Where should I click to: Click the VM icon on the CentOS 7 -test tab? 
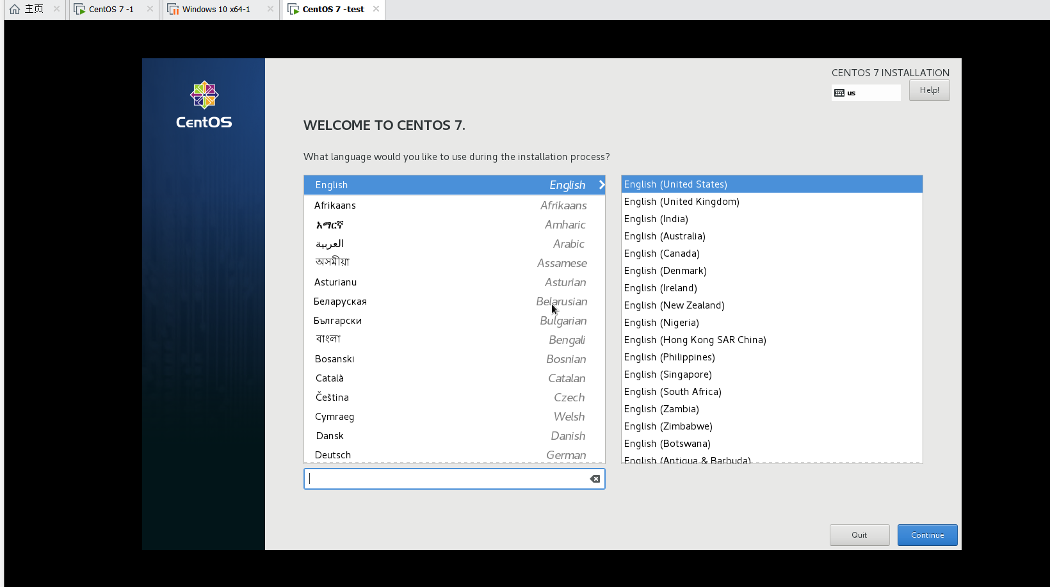coord(293,9)
